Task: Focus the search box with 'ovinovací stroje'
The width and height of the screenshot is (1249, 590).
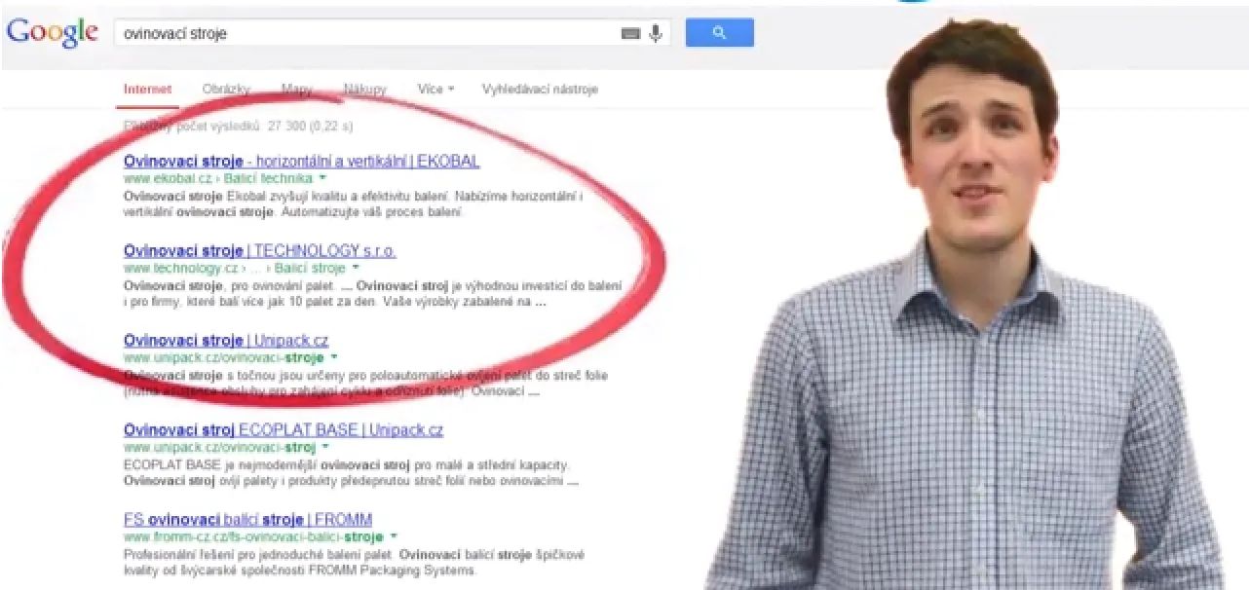Action: click(x=392, y=33)
